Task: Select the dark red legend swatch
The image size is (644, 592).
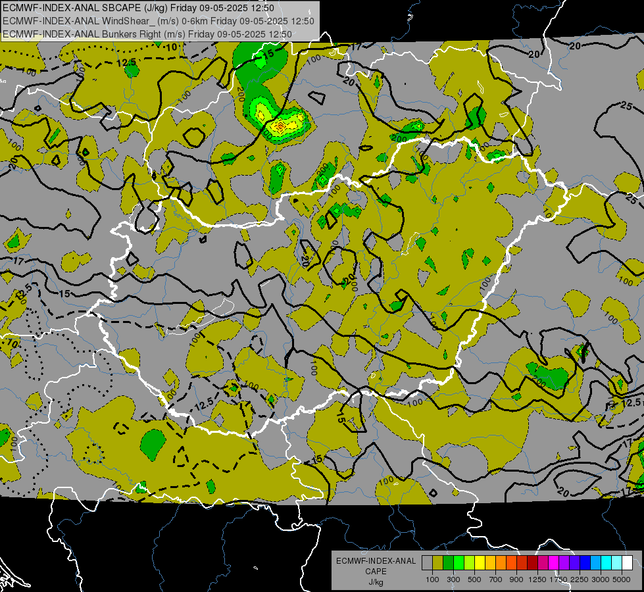Action: tap(532, 563)
